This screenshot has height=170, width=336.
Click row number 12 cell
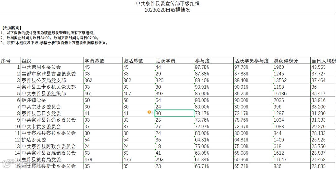10,140
